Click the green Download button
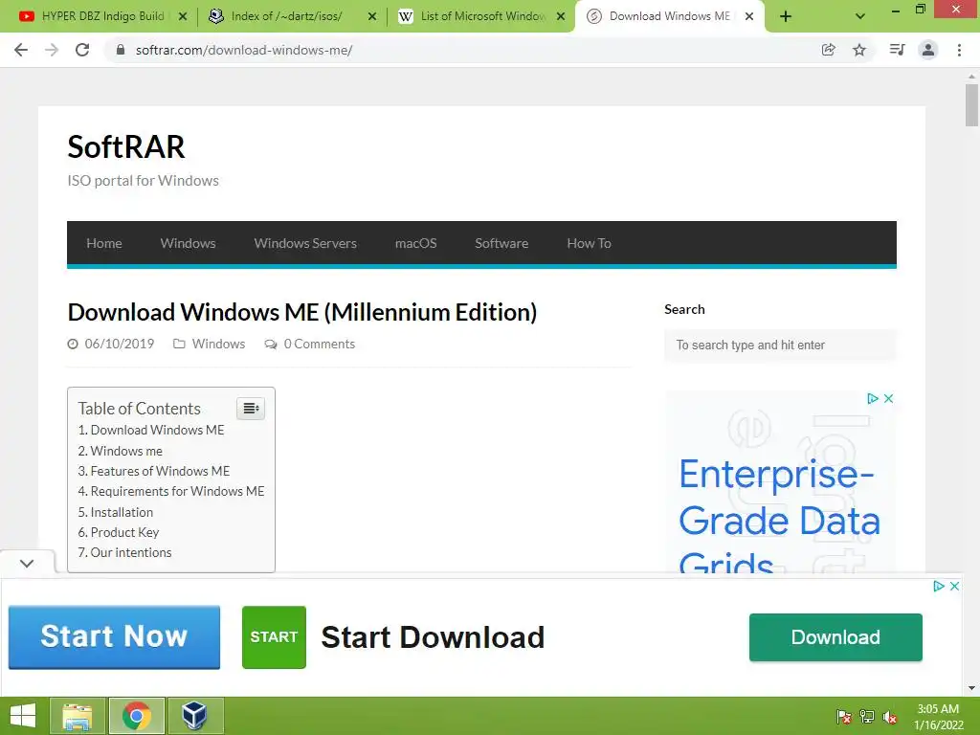 (835, 636)
